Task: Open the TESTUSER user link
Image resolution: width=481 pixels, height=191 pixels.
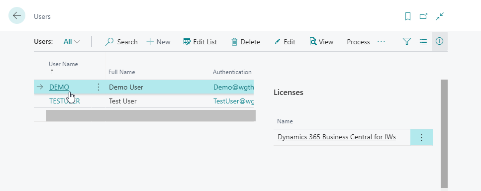Action: tap(65, 101)
